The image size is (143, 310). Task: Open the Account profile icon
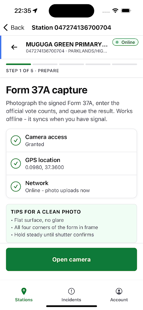pyautogui.click(x=119, y=291)
